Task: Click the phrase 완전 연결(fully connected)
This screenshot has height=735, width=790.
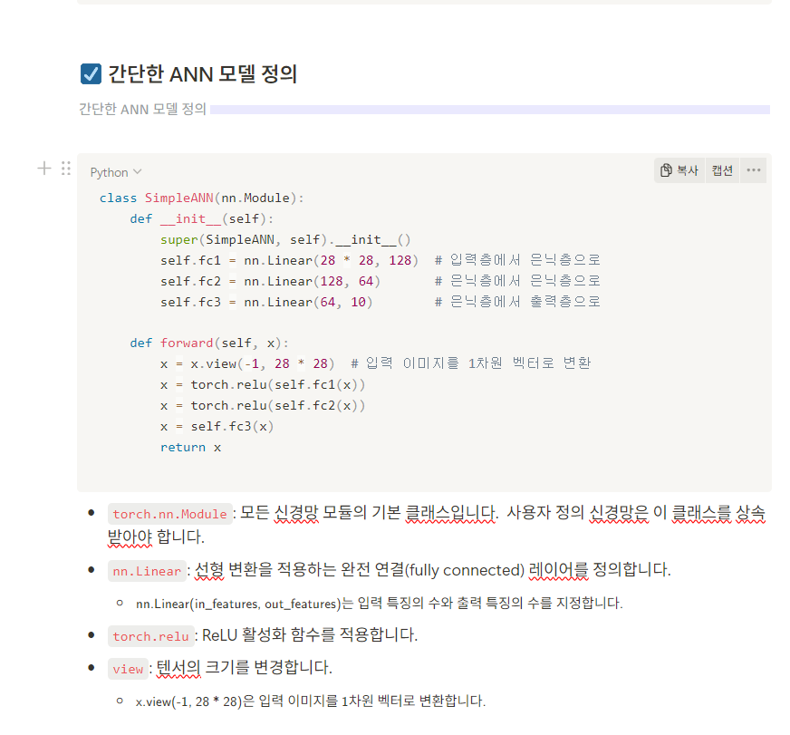Action: point(433,570)
